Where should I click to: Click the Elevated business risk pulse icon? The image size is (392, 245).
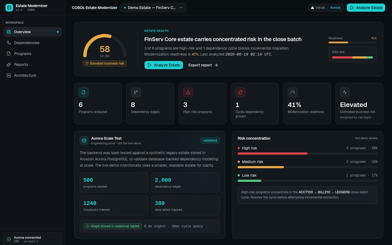[x=345, y=92]
